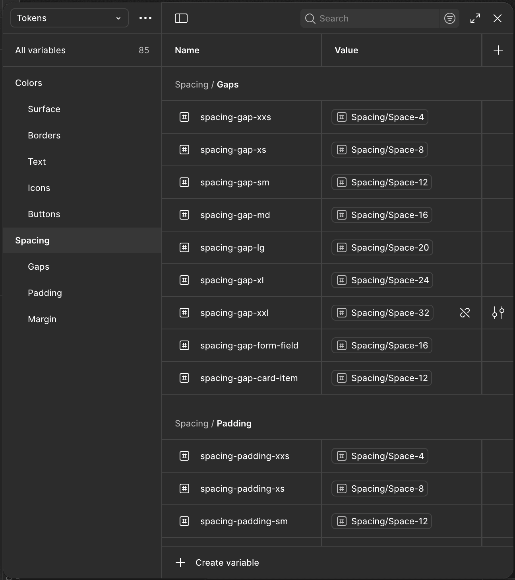
Task: Click the three-dot collection options menu
Action: pos(145,18)
